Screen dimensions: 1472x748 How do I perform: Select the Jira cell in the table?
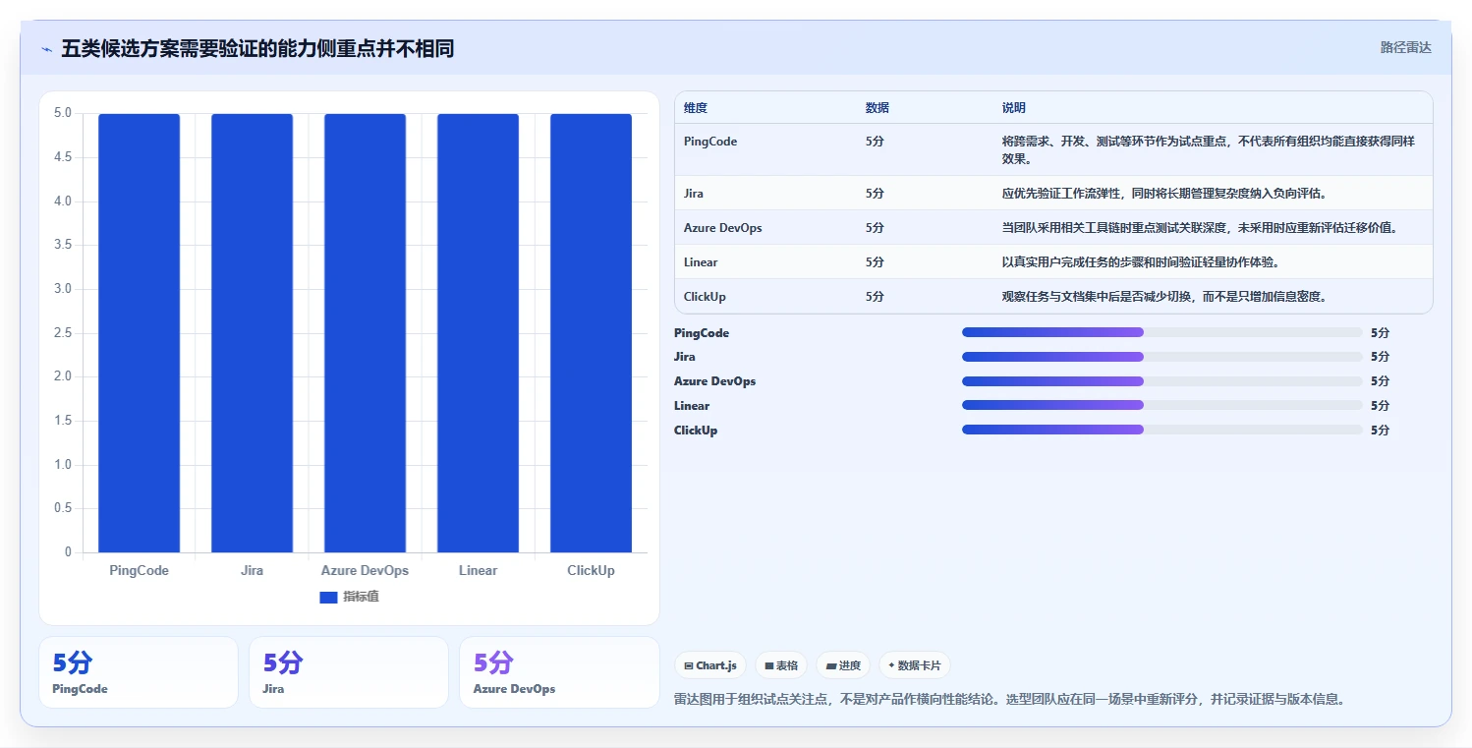[x=694, y=194]
